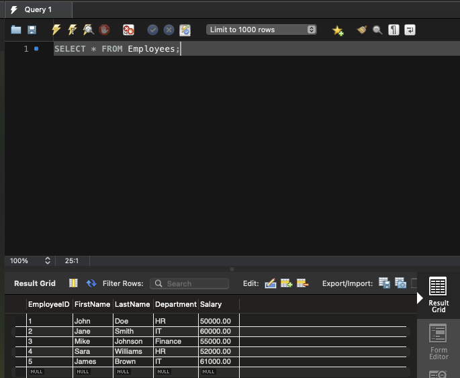Click the Beautify query broom icon
The height and width of the screenshot is (378, 460).
[x=362, y=30]
